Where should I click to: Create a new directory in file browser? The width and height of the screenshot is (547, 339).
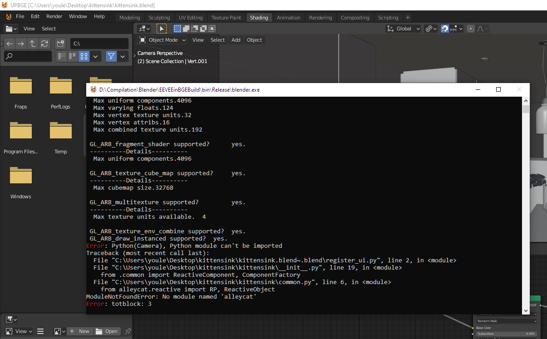point(60,44)
